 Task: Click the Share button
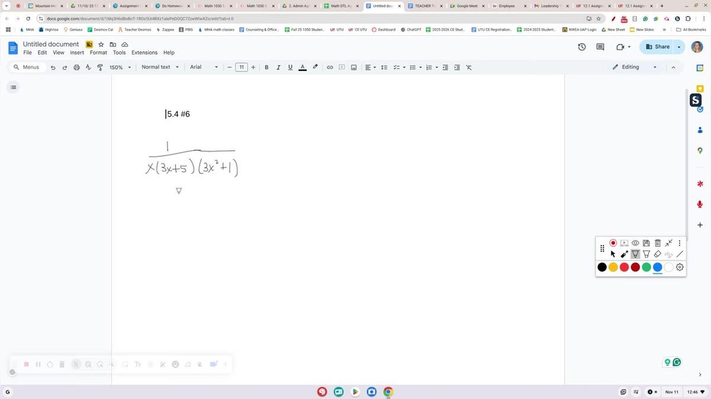(659, 47)
